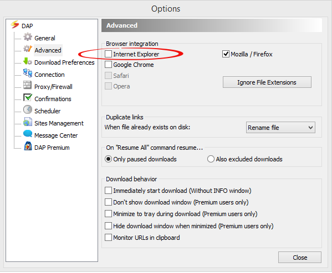This screenshot has width=332, height=273.
Task: Select the Advanced tree item
Action: [x=48, y=50]
